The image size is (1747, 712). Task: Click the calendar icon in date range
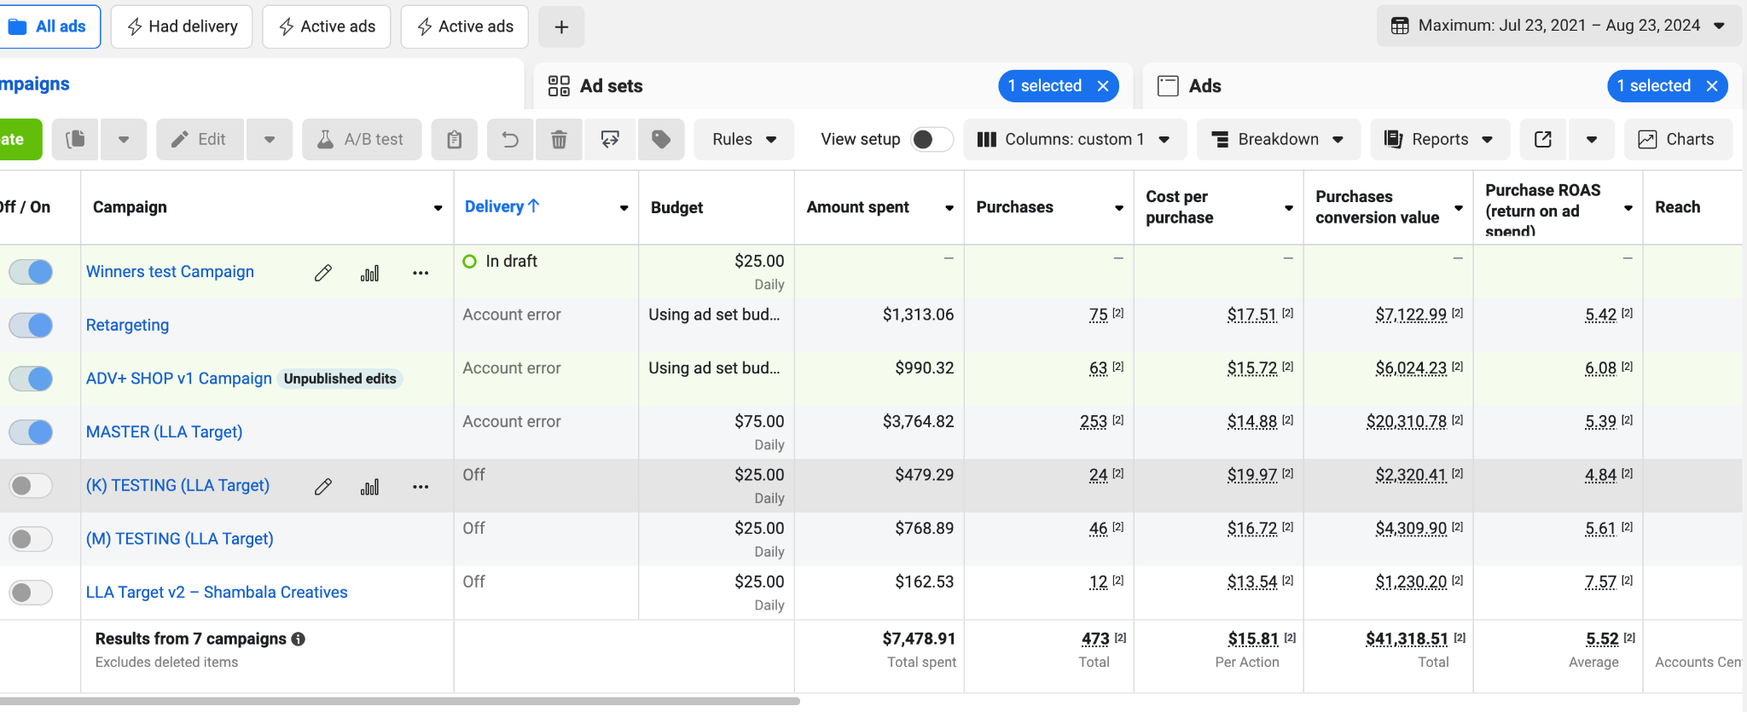pyautogui.click(x=1400, y=26)
